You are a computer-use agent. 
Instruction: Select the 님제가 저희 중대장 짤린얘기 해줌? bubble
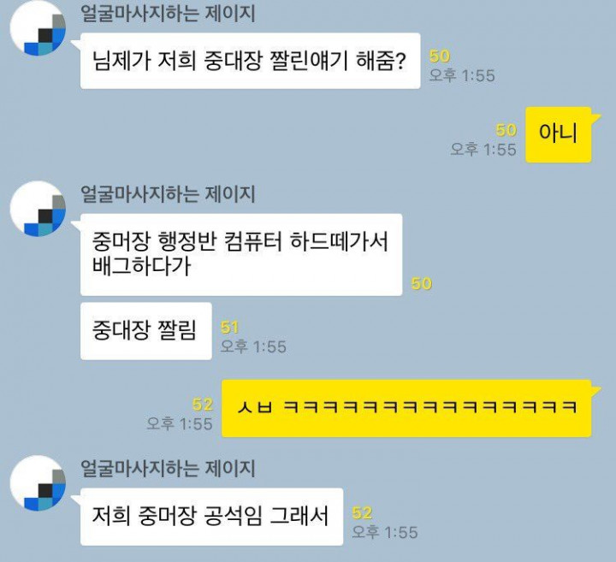click(x=250, y=61)
